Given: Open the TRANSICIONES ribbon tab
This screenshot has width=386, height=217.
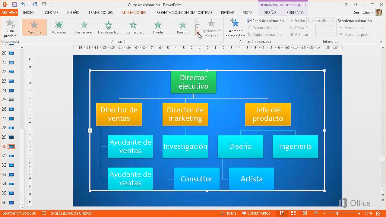Looking at the screenshot, I should point(100,12).
